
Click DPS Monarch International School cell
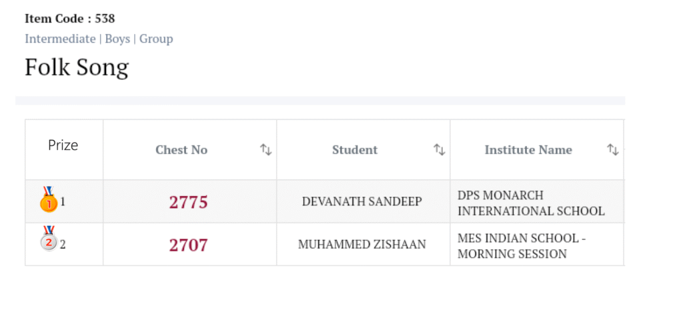[x=531, y=203]
